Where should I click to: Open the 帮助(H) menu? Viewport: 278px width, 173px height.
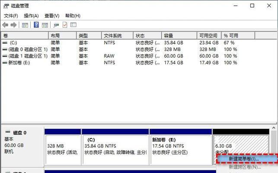point(73,16)
